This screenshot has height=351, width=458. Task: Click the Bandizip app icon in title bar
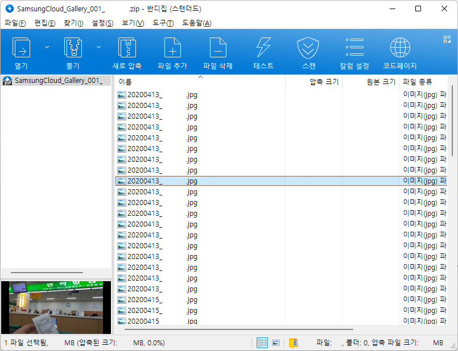(9, 9)
